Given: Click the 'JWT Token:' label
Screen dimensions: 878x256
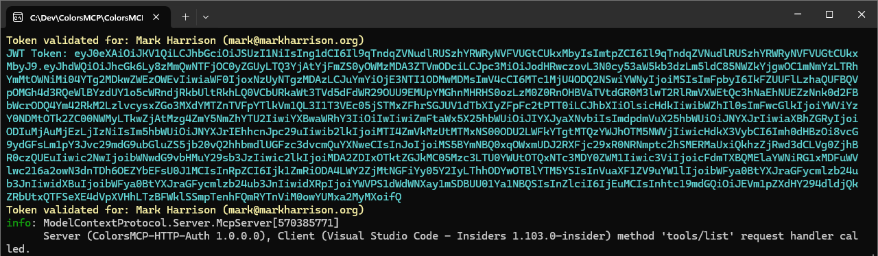Looking at the screenshot, I should point(36,53).
